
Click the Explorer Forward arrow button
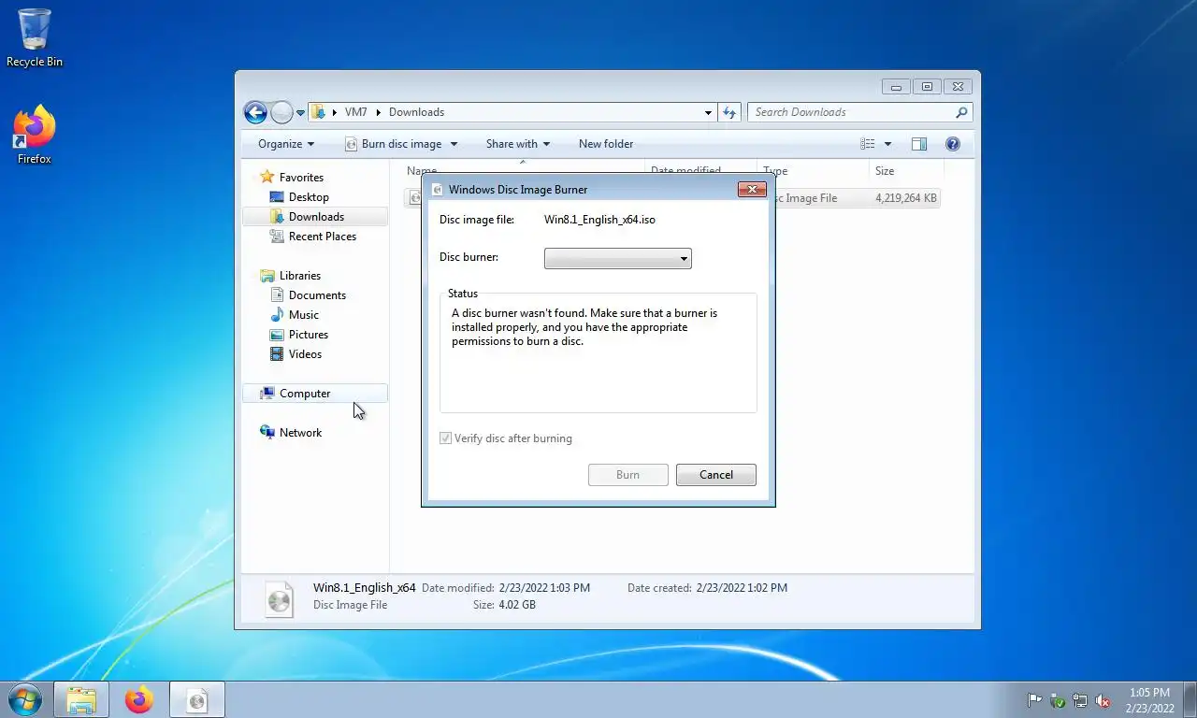[x=281, y=112]
